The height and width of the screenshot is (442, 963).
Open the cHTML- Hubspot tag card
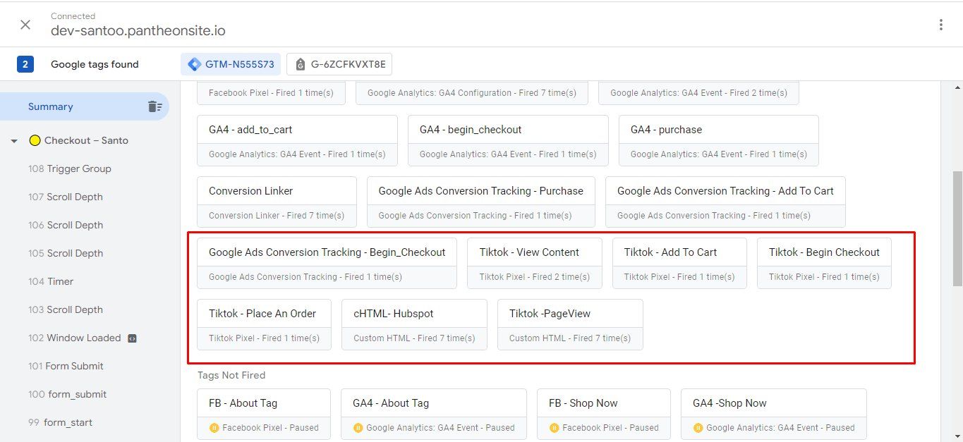414,325
